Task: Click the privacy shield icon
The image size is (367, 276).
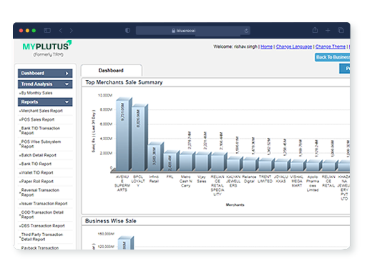Action: click(x=127, y=30)
